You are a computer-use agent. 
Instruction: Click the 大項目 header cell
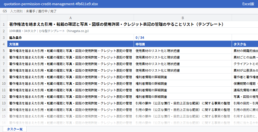point(71,44)
